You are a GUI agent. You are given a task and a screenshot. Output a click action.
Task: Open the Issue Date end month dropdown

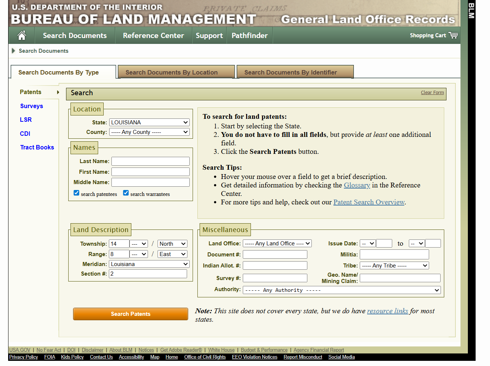417,244
